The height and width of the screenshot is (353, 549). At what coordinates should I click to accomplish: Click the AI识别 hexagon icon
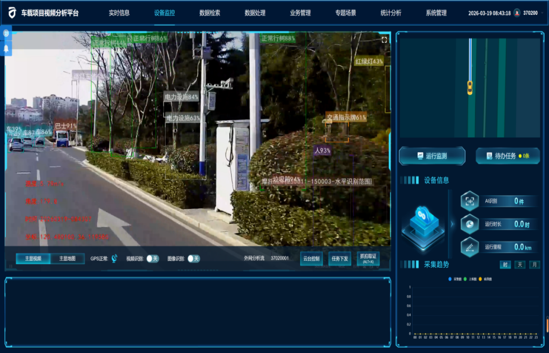pos(470,201)
